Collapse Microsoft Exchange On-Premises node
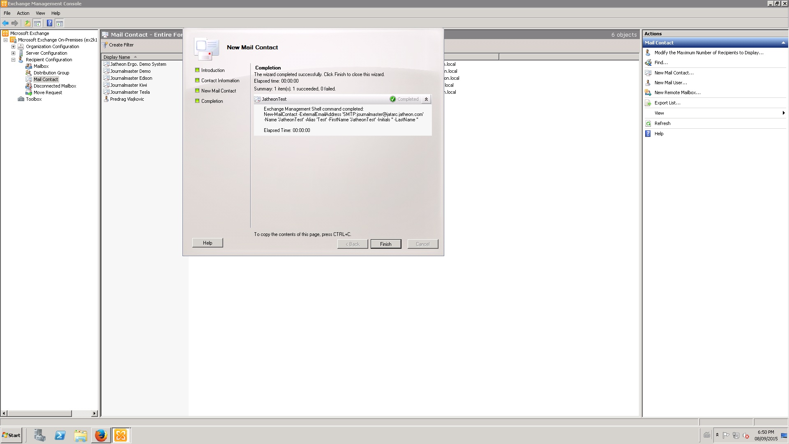Image resolution: width=789 pixels, height=444 pixels. [x=5, y=40]
